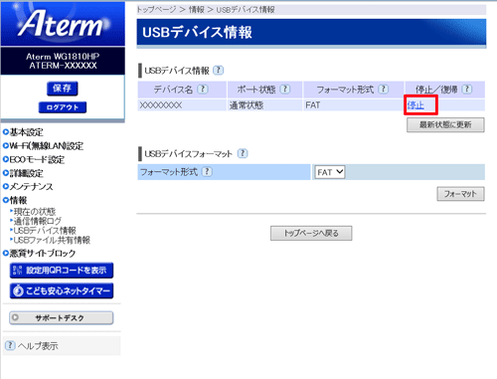497x379 pixels.
Task: Expand メンテナンス menu
Action: [28, 186]
